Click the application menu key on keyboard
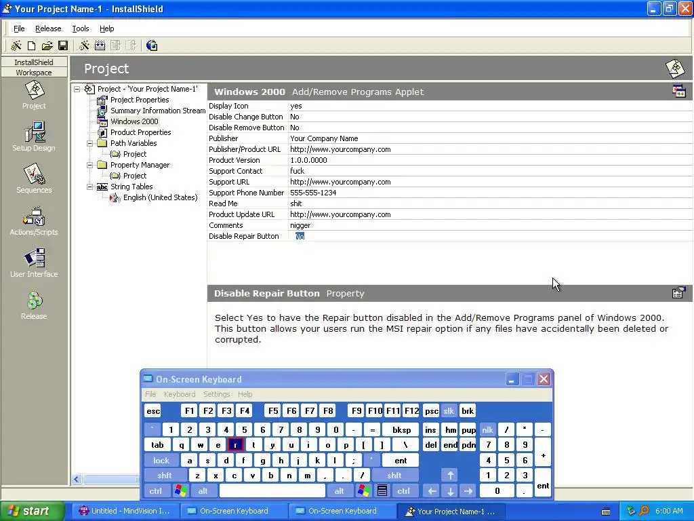The width and height of the screenshot is (694, 521). point(382,490)
